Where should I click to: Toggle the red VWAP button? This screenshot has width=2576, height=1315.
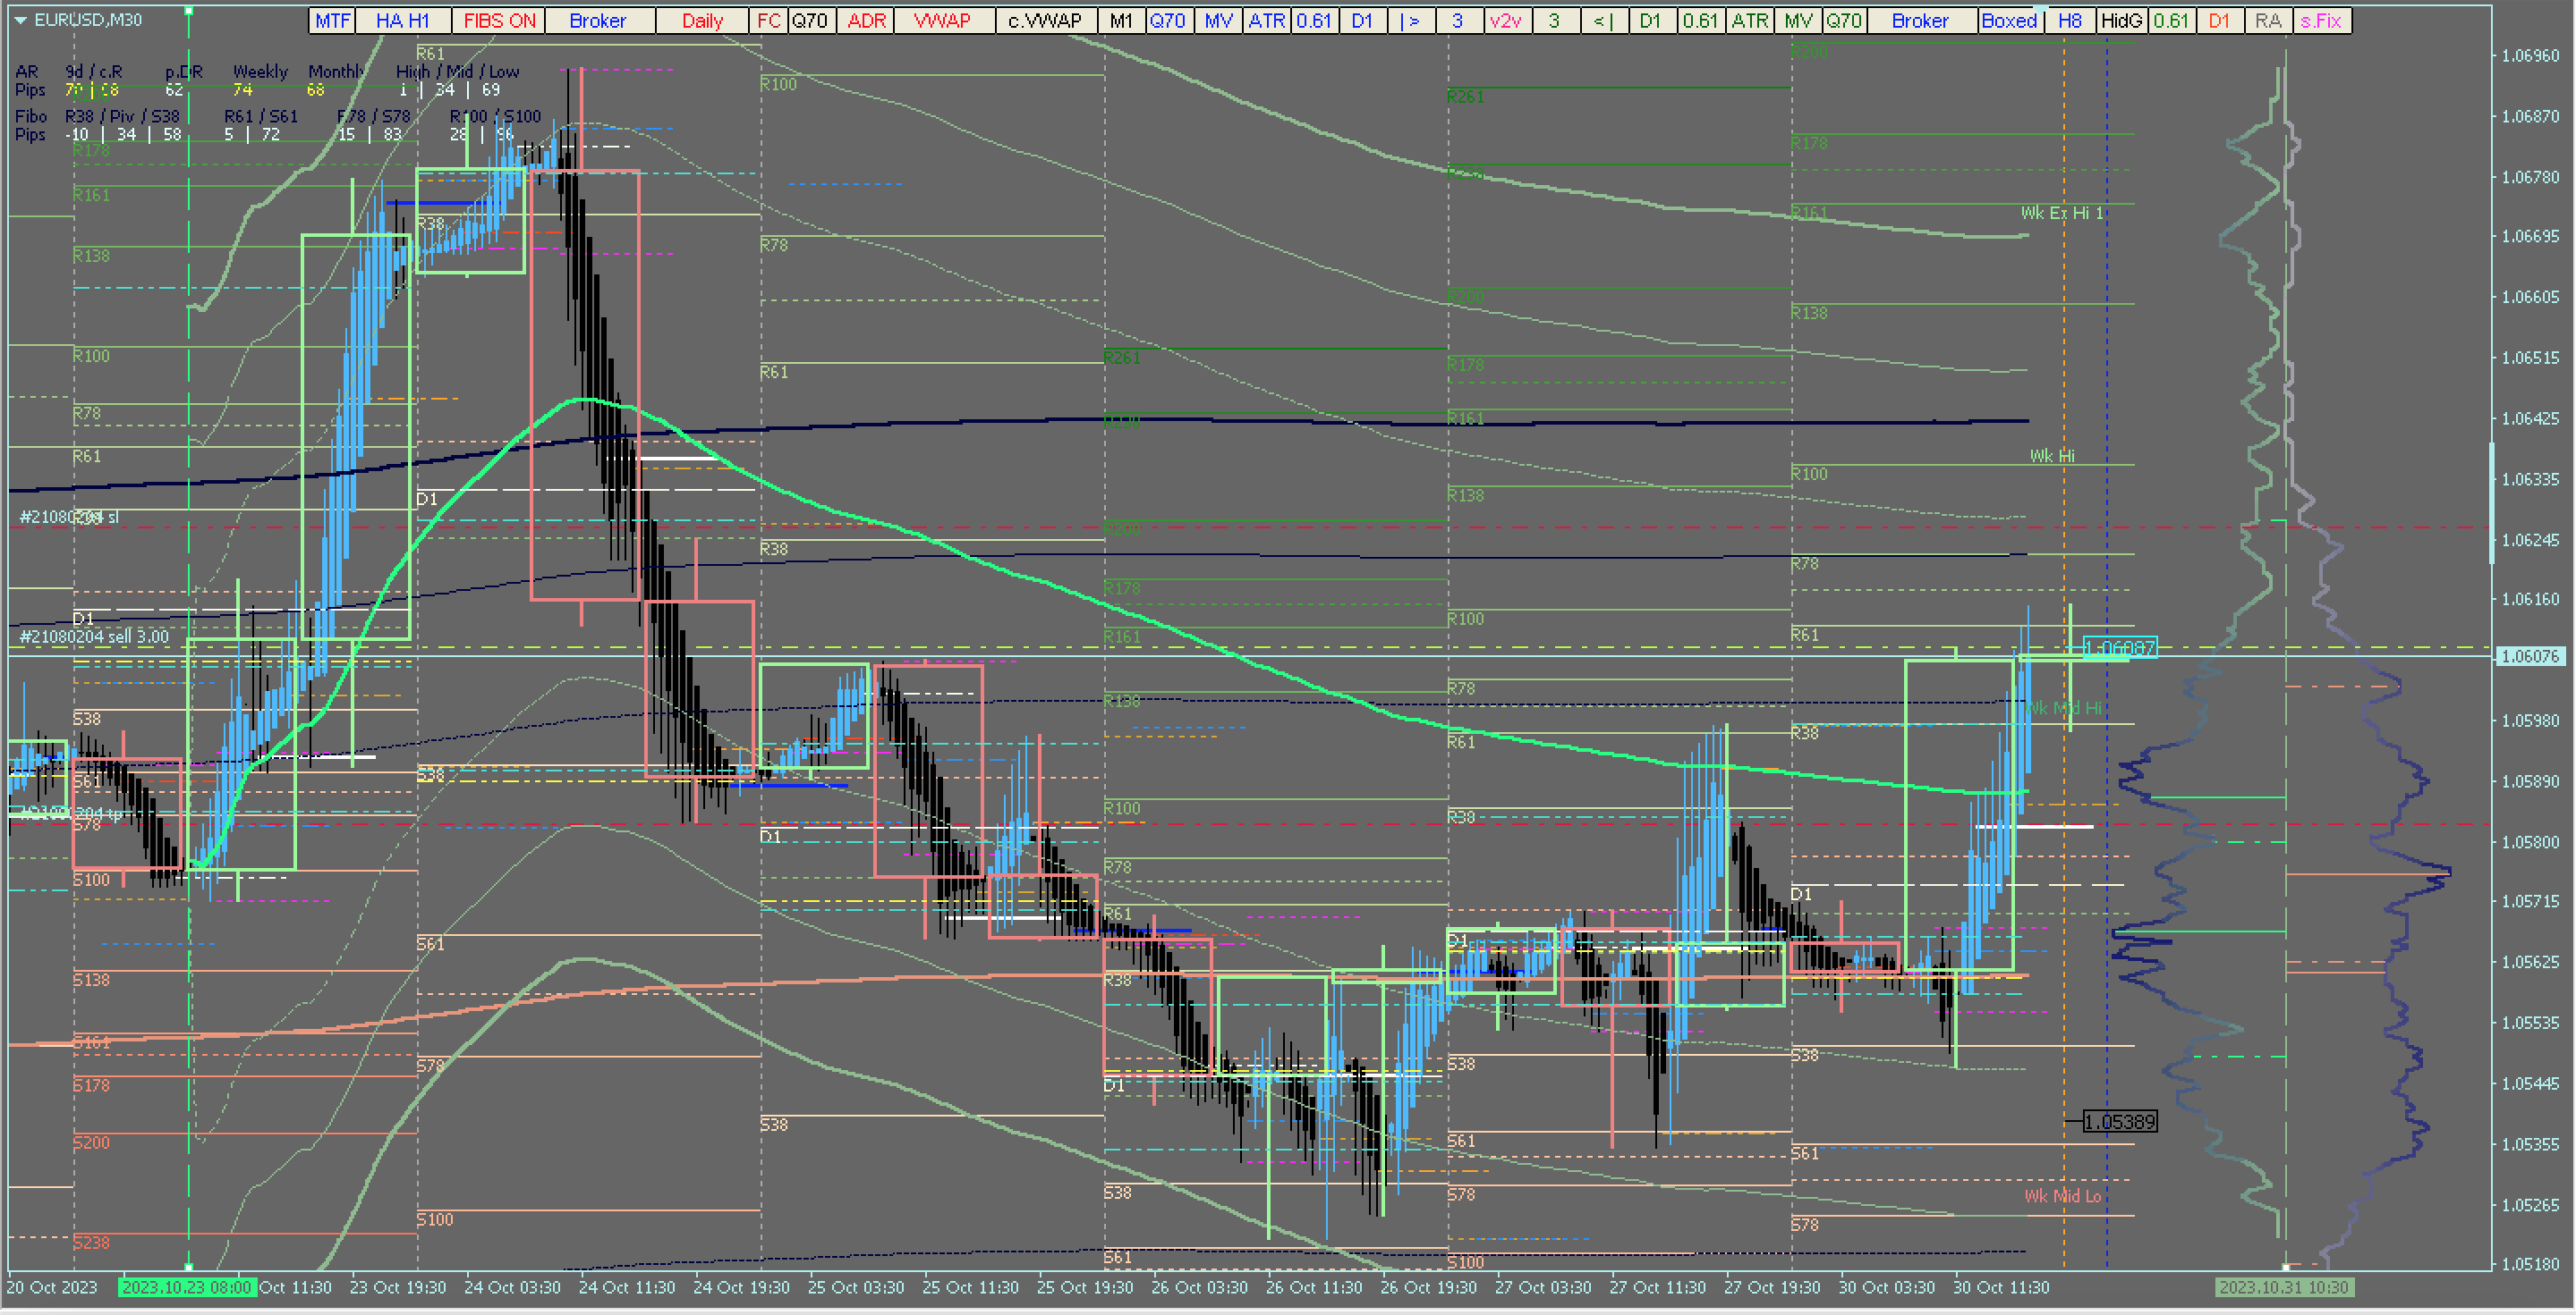(x=942, y=20)
